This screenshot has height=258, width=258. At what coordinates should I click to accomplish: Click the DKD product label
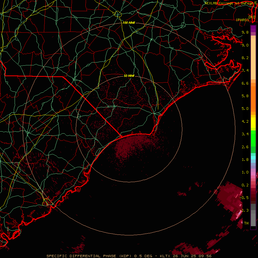point(252,17)
